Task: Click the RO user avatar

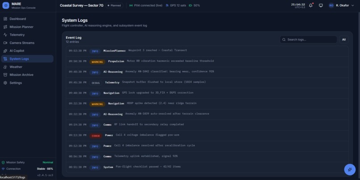Action: point(331,5)
